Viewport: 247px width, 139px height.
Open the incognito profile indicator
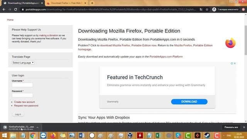pyautogui.click(x=225, y=9)
